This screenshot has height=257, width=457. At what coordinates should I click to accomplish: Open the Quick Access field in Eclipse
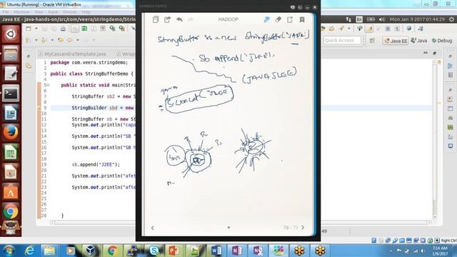point(342,40)
